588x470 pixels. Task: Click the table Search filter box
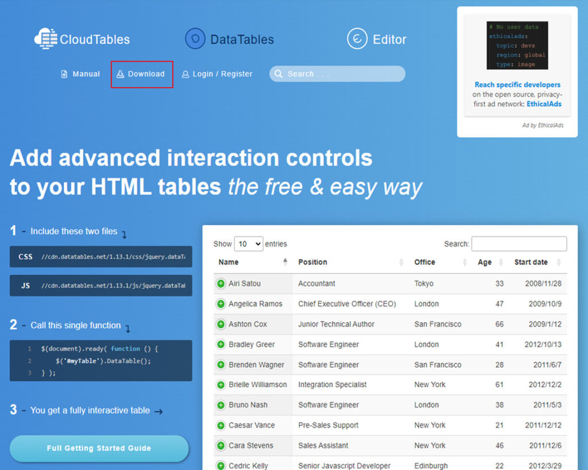pos(519,244)
